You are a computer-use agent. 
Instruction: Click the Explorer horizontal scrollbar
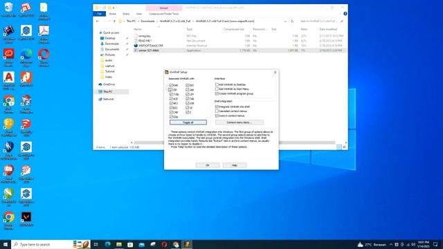[x=235, y=142]
